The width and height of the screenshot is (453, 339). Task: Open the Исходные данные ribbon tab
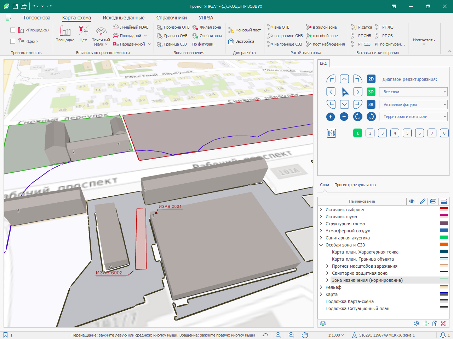click(124, 18)
